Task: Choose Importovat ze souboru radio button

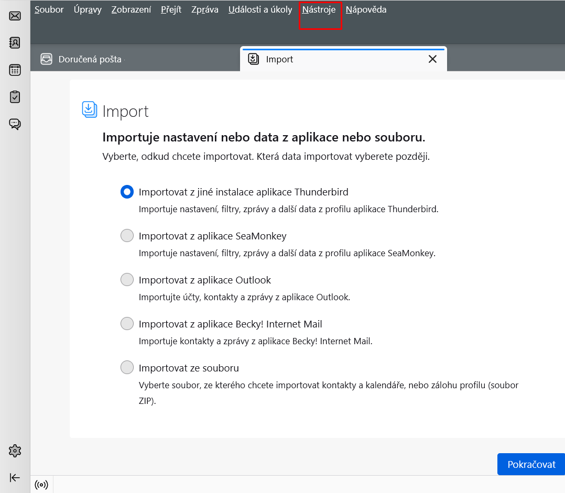Action: 127,368
